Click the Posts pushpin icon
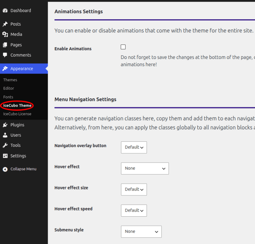This screenshot has height=244, width=255. [x=5, y=24]
